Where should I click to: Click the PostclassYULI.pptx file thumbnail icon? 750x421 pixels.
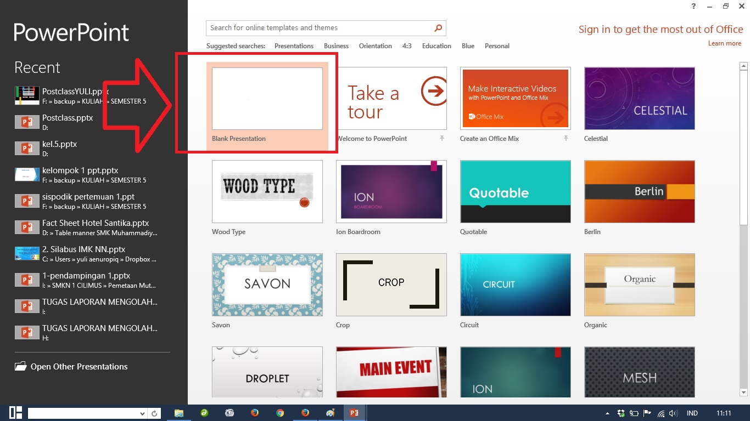27,96
